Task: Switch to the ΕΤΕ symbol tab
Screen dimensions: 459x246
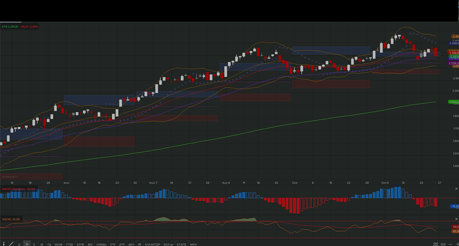Action: pos(113,244)
